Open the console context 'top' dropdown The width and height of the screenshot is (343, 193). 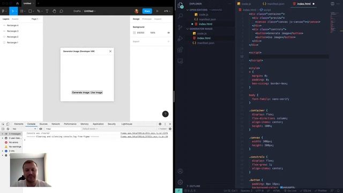tap(24, 129)
